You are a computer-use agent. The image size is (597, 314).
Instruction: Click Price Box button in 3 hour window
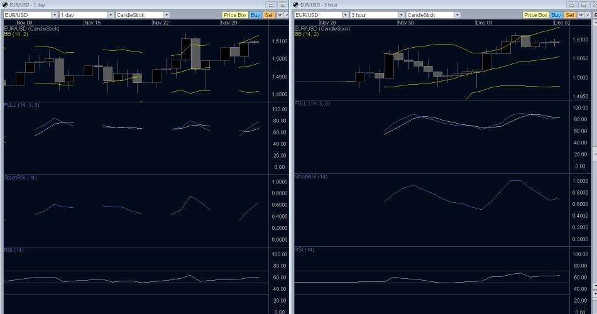[x=535, y=15]
